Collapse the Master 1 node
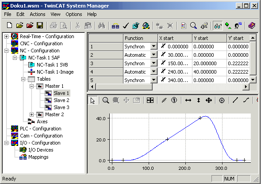261x184 pixels. click(31, 86)
